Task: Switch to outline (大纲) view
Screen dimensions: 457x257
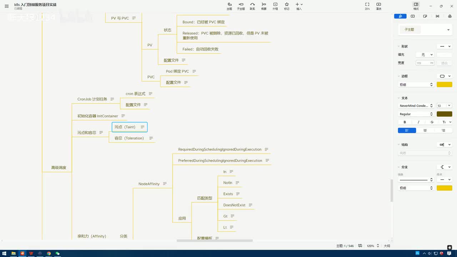Action: [387, 246]
